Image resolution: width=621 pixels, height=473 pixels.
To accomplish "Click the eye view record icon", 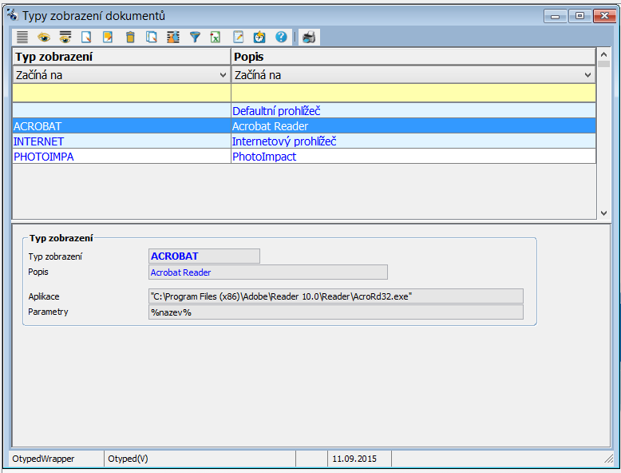I will coord(44,37).
